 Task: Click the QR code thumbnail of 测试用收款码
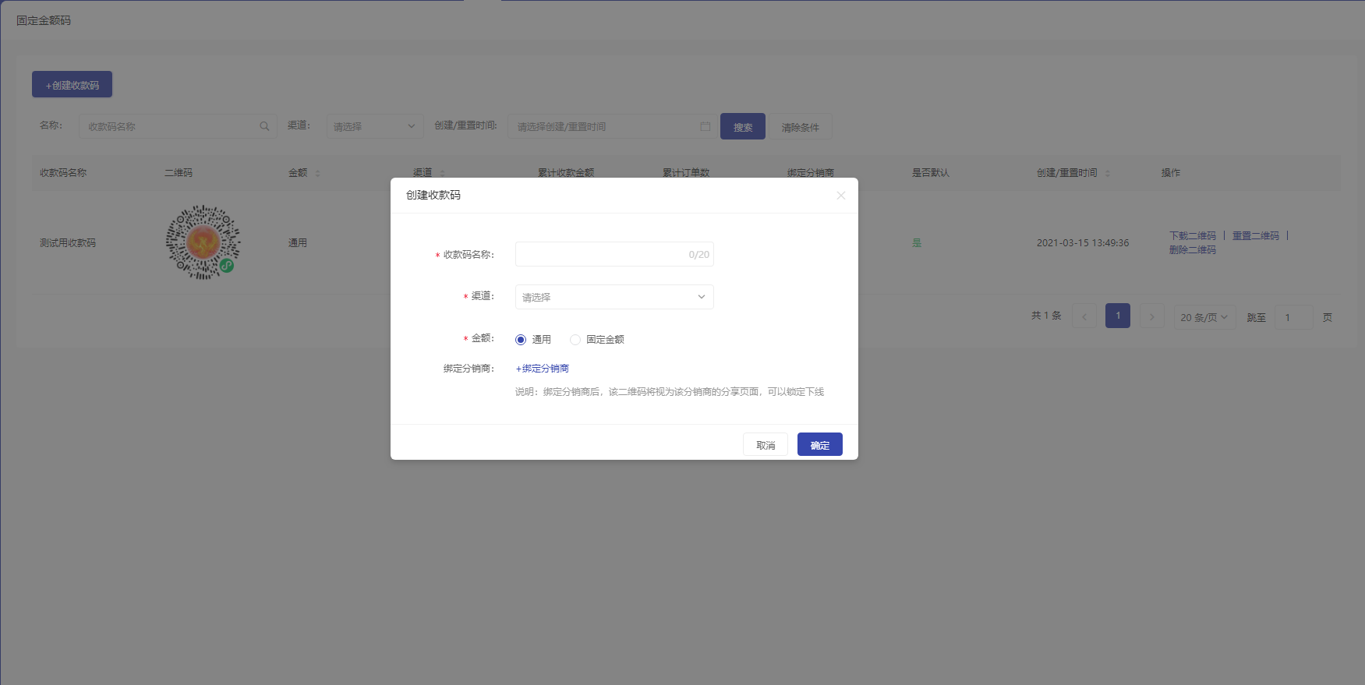tap(203, 242)
